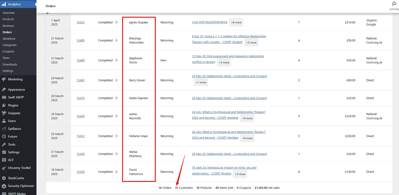Click '16 Orders' in summary footer
This screenshot has height=195, width=399.
165,188
